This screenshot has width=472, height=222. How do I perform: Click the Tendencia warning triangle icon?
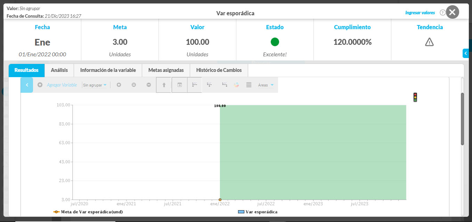coord(430,42)
